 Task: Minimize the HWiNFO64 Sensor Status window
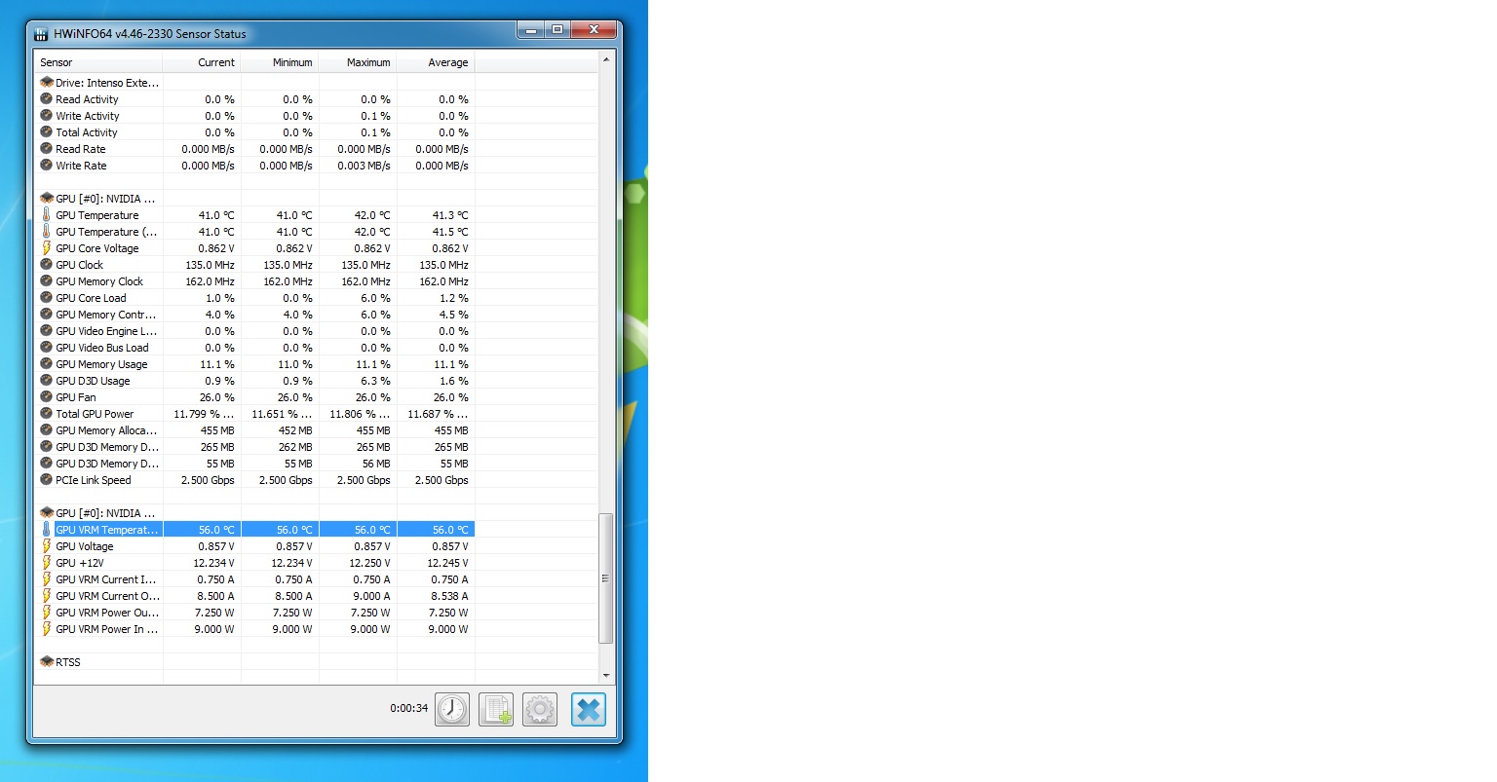click(x=530, y=31)
